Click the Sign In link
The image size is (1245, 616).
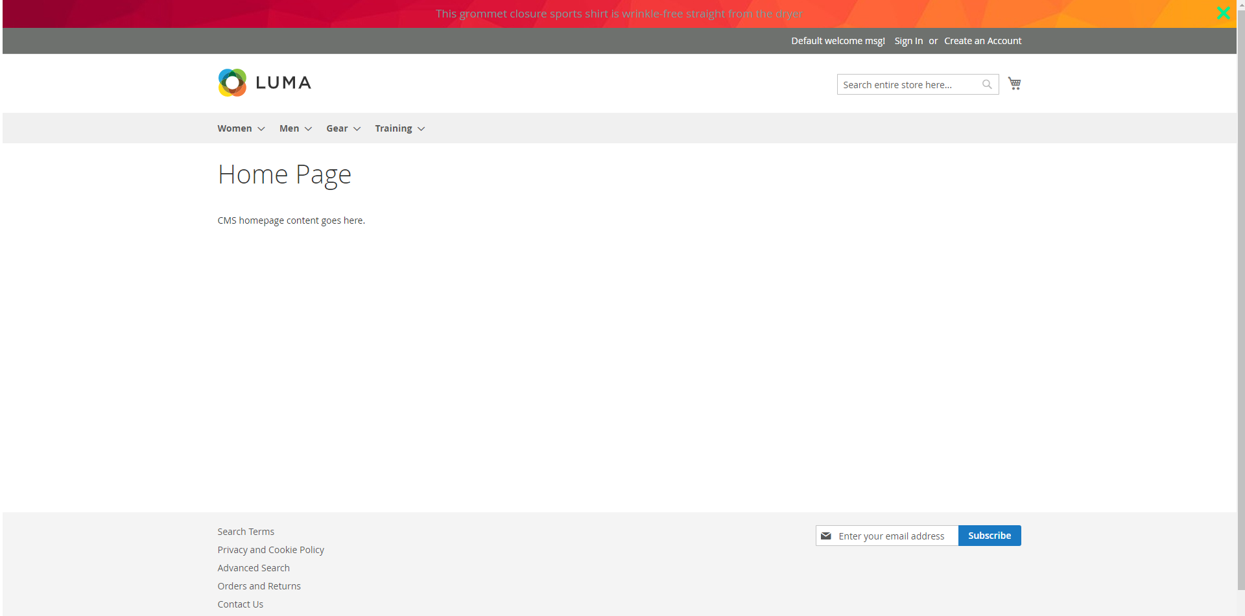908,41
